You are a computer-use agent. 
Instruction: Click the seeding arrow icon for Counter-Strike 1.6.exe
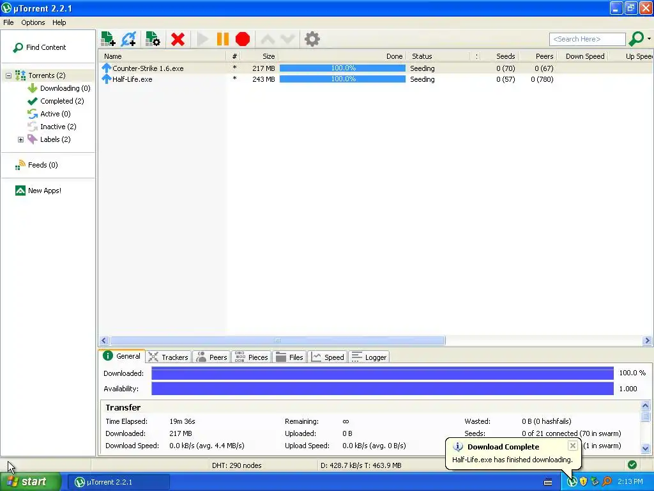click(x=107, y=68)
